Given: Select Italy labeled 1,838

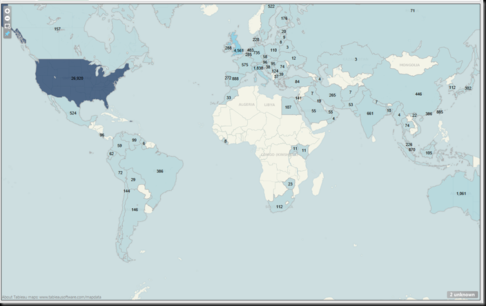Looking at the screenshot, I should pos(258,68).
